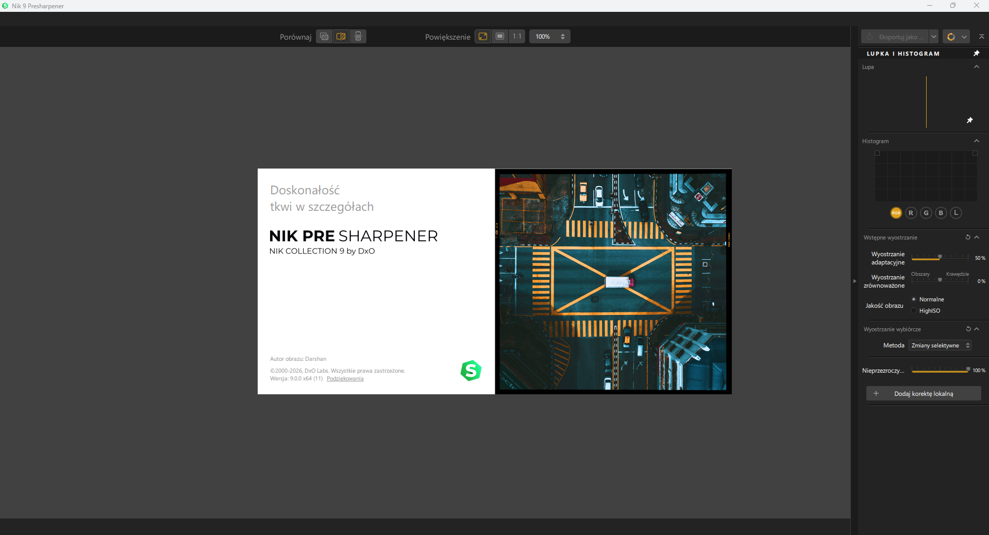This screenshot has height=535, width=989.
Task: Switch to split preview compare mode
Action: tap(341, 37)
